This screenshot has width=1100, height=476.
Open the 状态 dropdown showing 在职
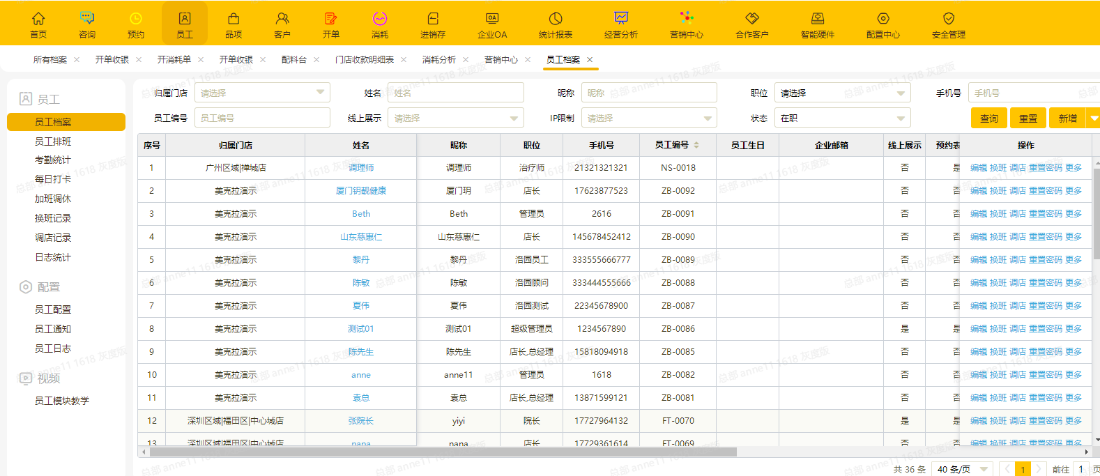pyautogui.click(x=843, y=118)
